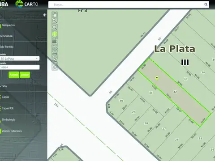
Task: Open Videos Tutoriales link
Action: (12, 131)
